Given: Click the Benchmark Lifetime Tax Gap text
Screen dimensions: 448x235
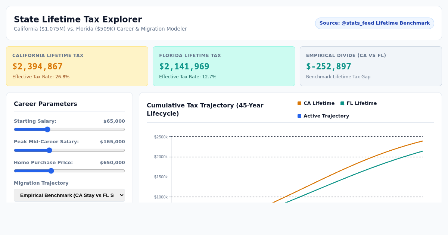Looking at the screenshot, I should coord(338,77).
